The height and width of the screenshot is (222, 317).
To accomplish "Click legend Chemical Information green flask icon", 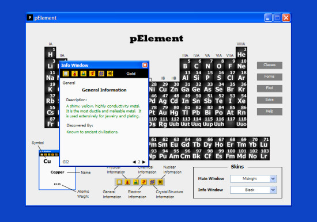I will pyautogui.click(x=136, y=182).
